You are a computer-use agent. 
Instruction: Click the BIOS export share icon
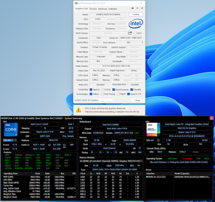pyautogui.click(x=130, y=33)
